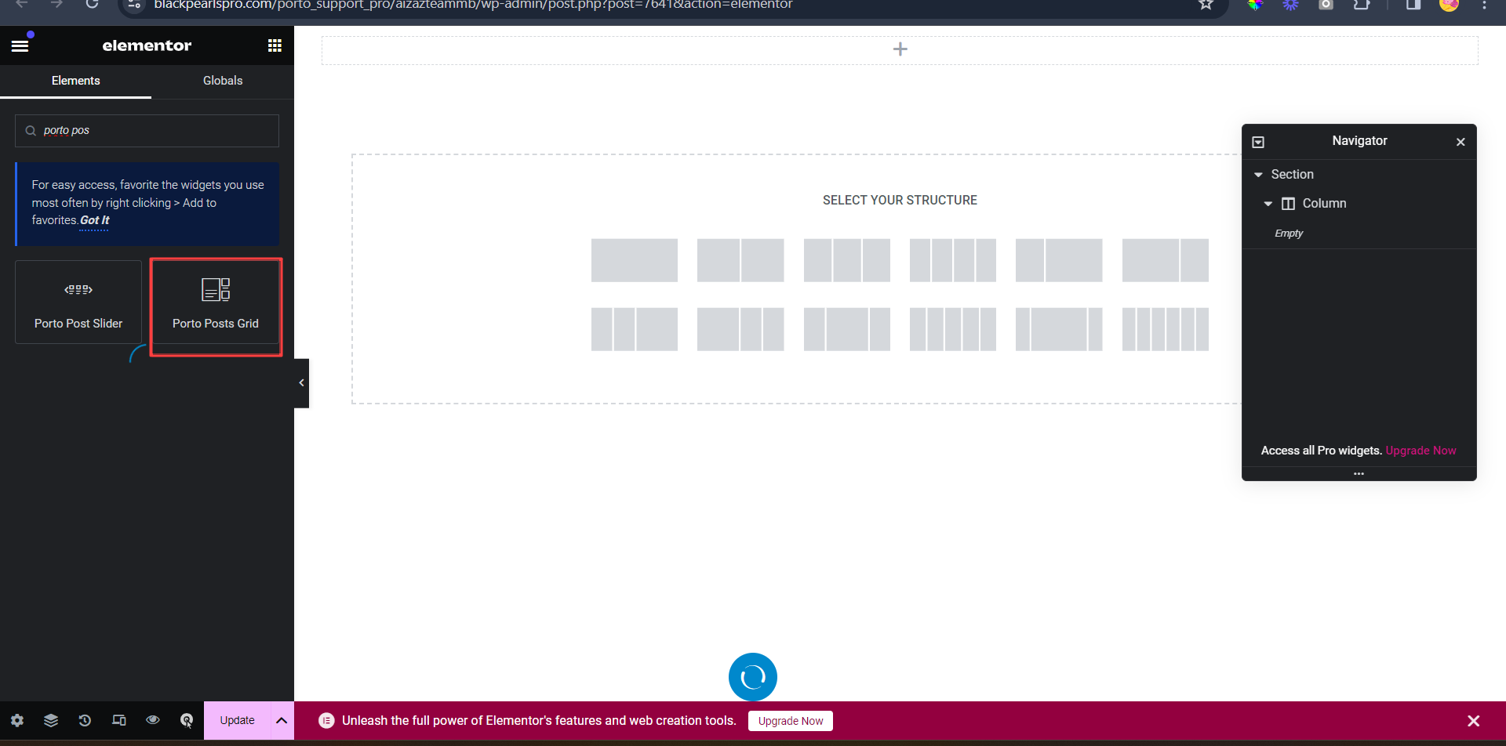Open the Elementor hamburger menu
This screenshot has height=746, width=1506.
(x=20, y=45)
